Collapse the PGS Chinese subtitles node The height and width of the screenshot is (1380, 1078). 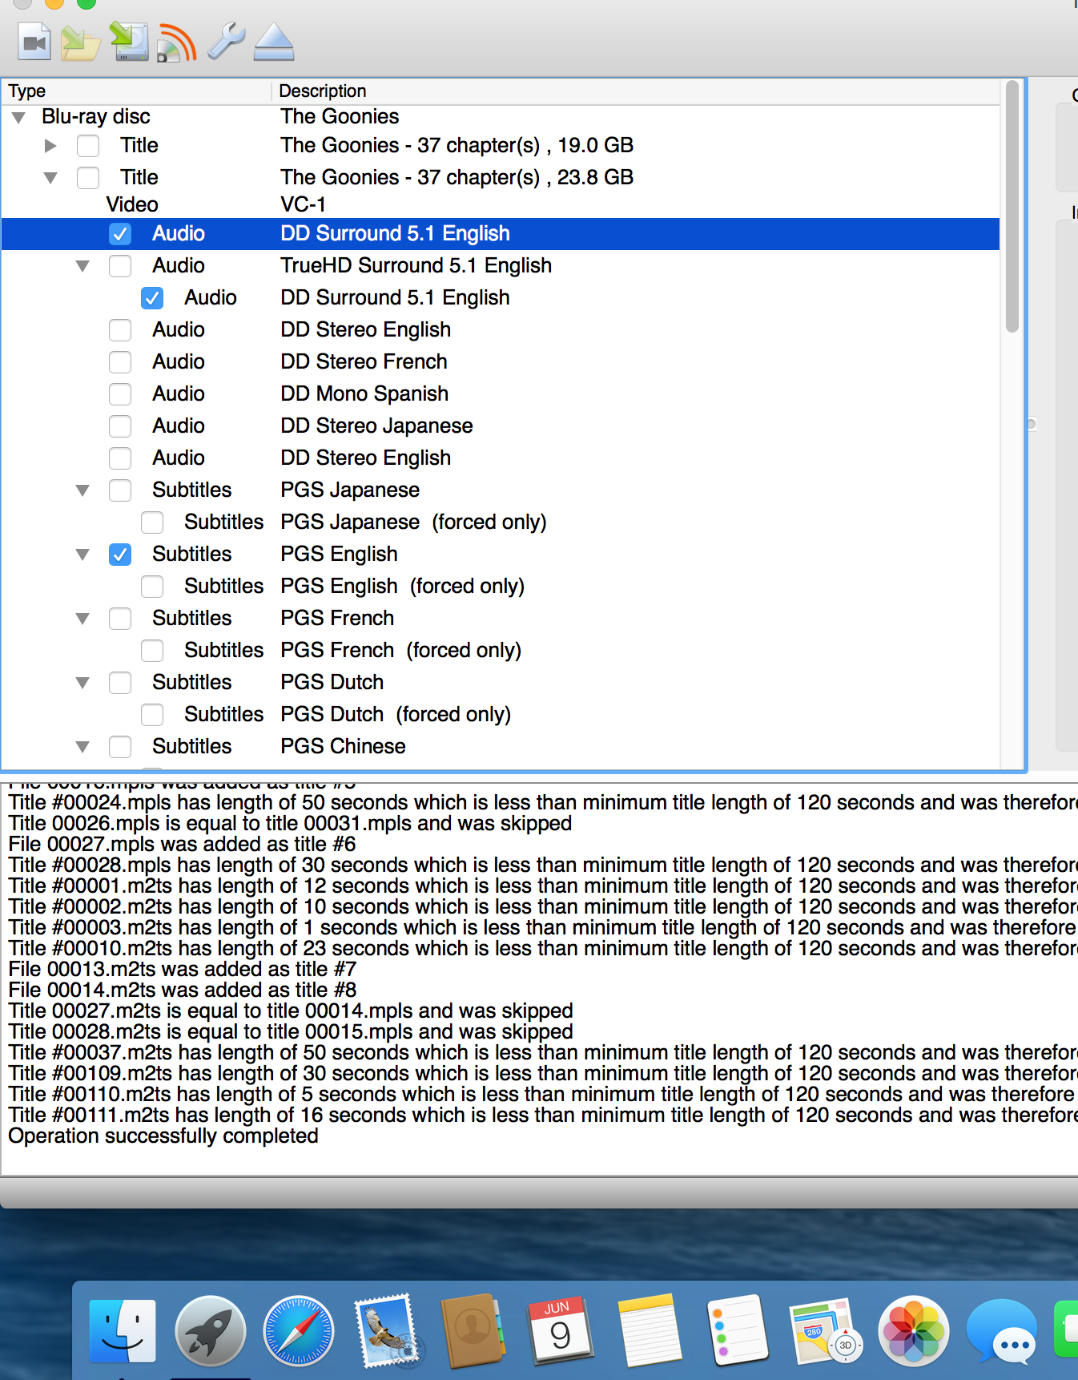coord(82,747)
